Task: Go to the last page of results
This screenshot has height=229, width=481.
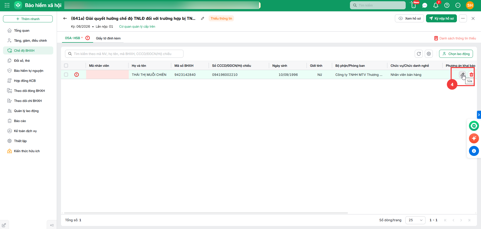Action: [x=469, y=220]
